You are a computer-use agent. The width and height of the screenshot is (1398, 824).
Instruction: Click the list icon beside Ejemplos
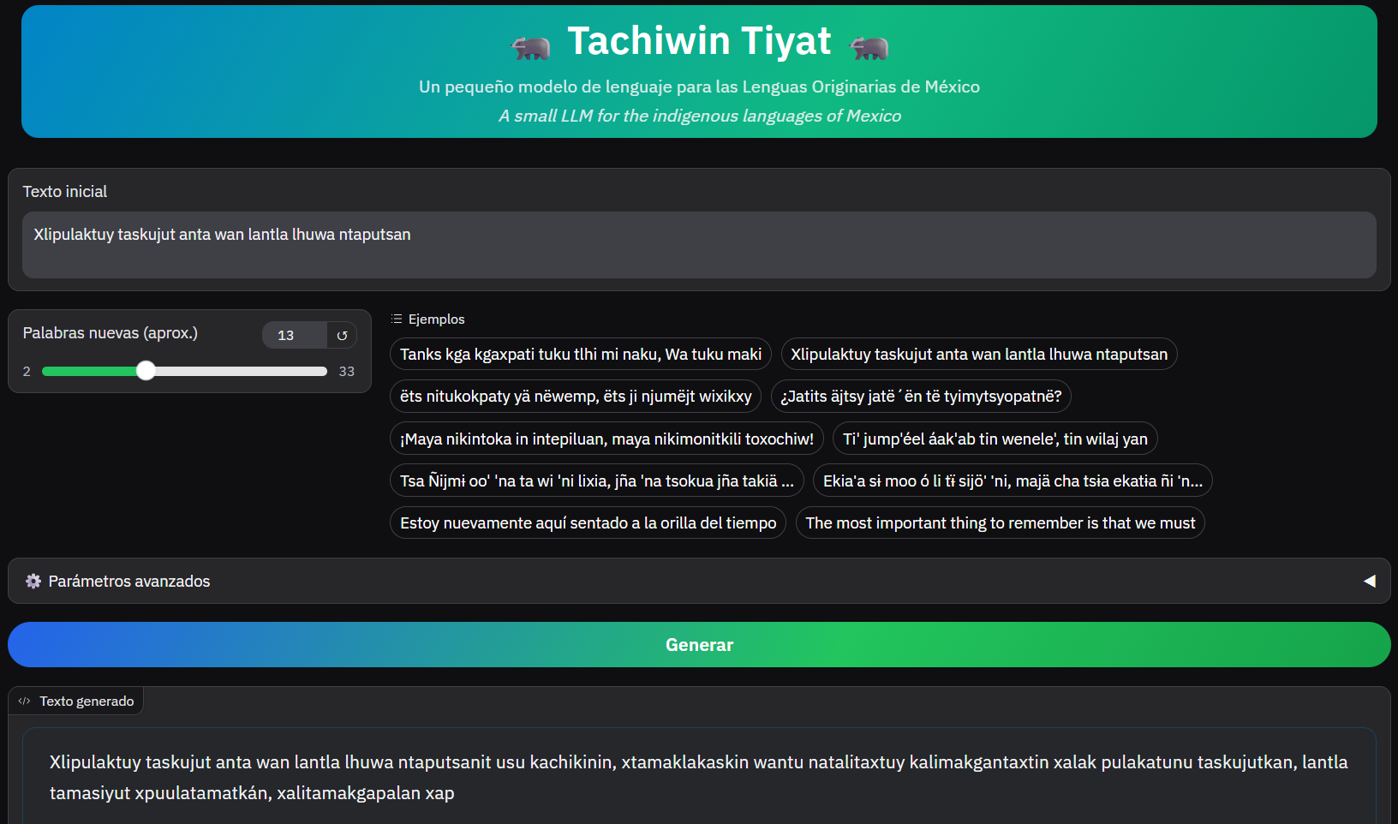(397, 319)
